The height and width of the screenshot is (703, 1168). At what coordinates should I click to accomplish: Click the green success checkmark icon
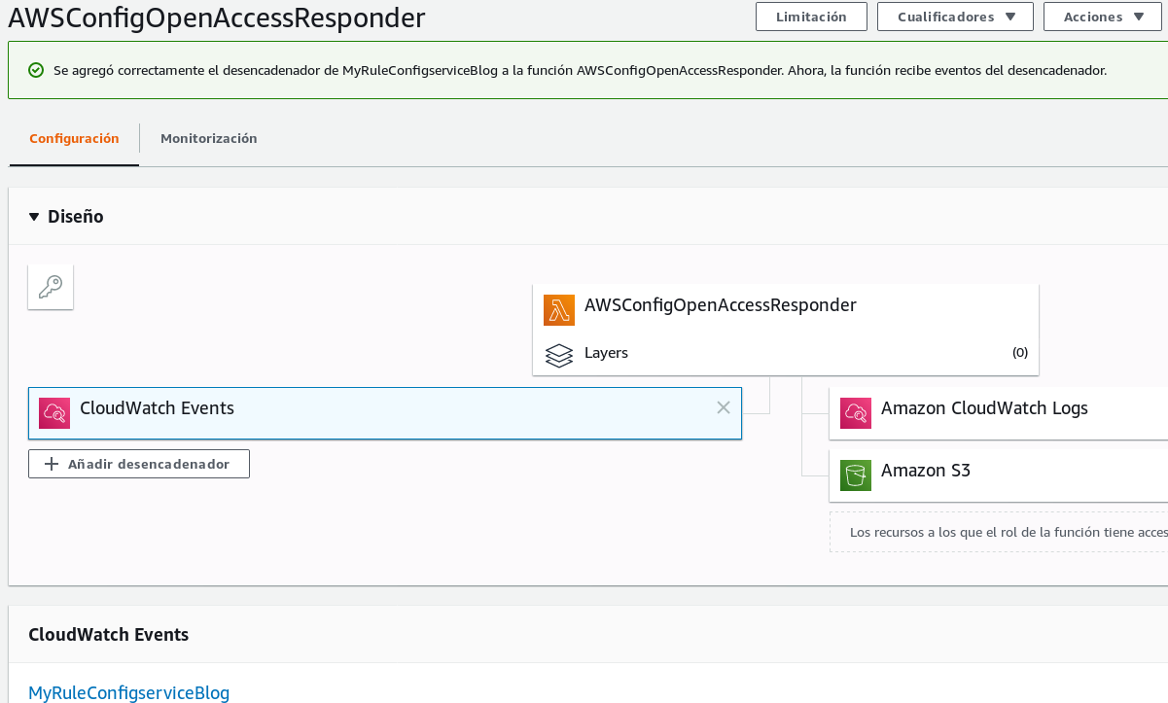point(36,70)
